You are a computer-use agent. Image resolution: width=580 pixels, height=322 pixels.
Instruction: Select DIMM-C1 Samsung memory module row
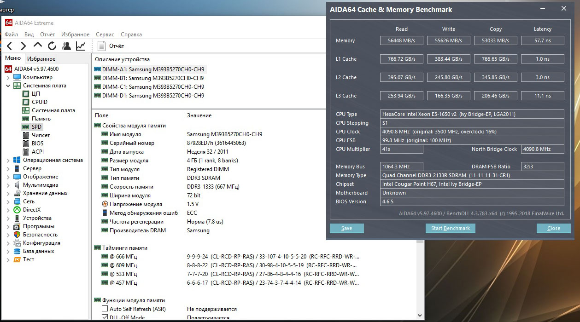click(149, 86)
